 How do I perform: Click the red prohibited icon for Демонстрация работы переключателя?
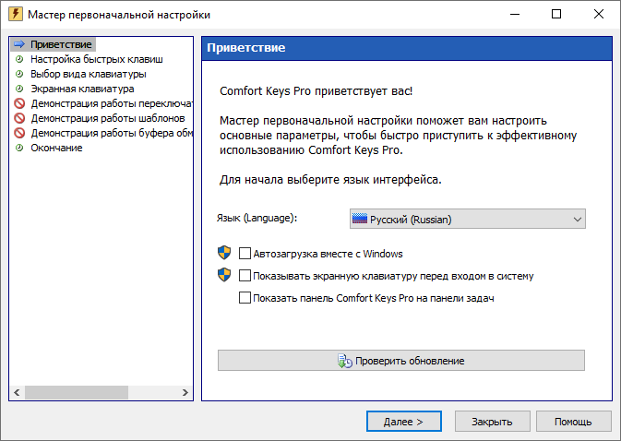click(x=19, y=103)
